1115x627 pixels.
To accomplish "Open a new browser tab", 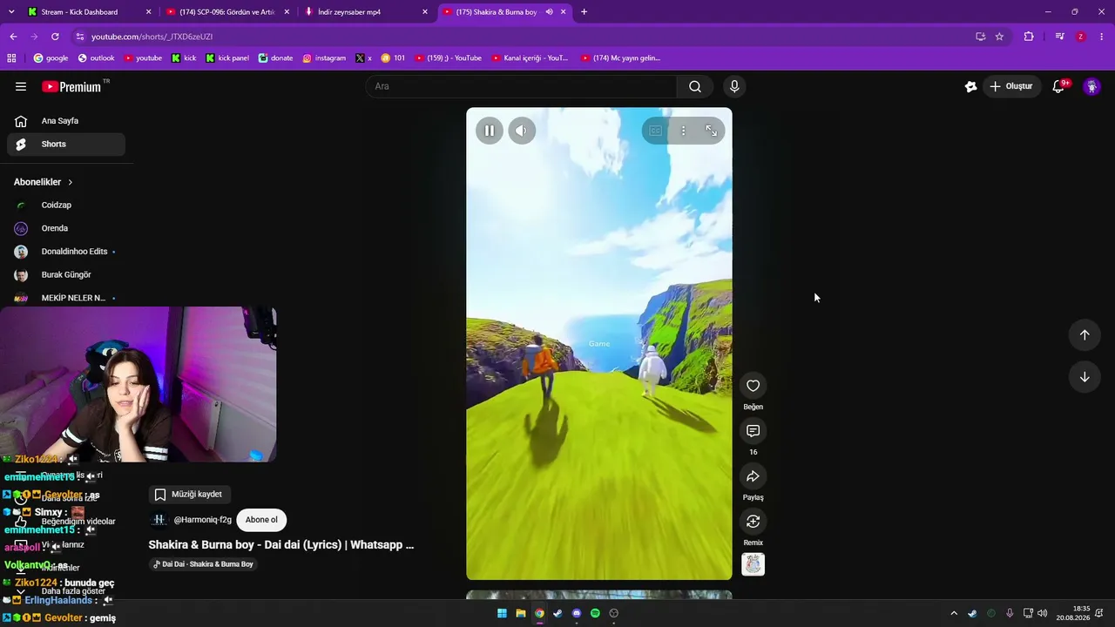I will click(x=584, y=12).
